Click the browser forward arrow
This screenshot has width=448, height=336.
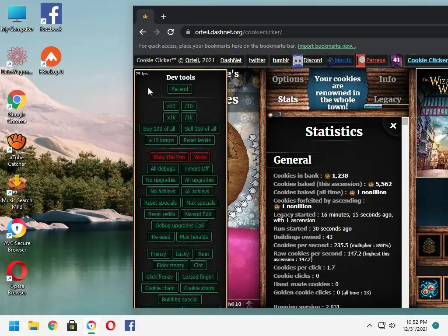click(157, 32)
